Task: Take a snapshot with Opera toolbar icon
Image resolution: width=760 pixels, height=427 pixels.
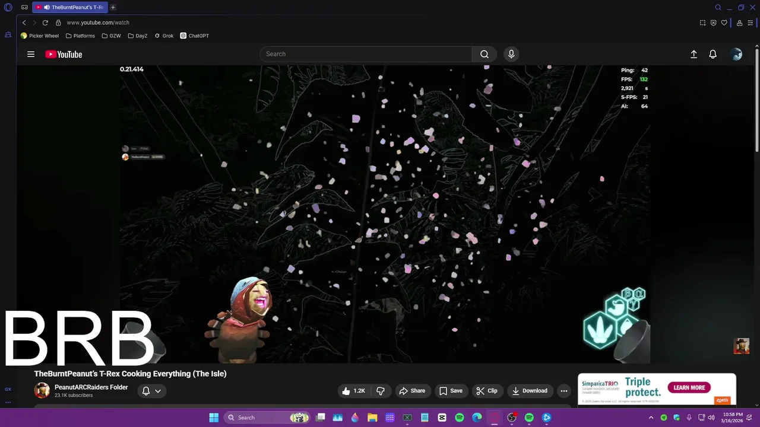Action: 702,23
